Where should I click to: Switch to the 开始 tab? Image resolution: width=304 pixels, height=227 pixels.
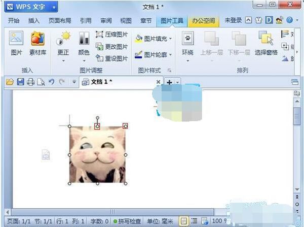click(14, 20)
